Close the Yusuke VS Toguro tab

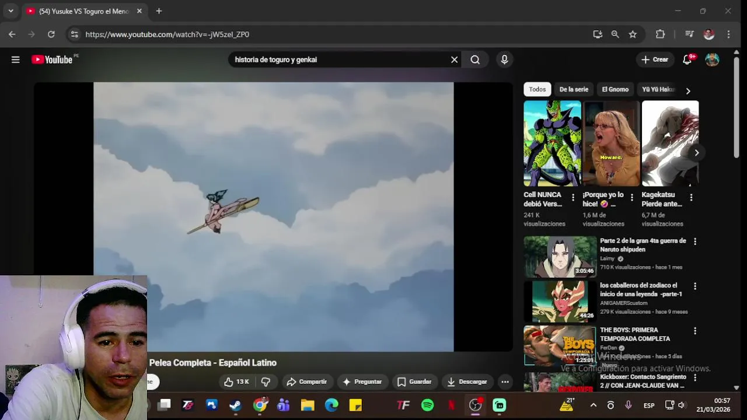coord(139,11)
